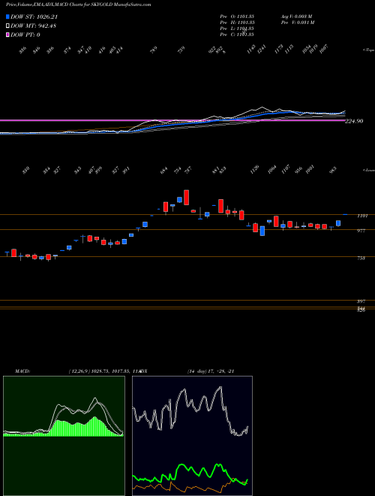The width and height of the screenshot is (375, 496).
Task: Click the 1145 tops value label
Action: (x=251, y=49)
